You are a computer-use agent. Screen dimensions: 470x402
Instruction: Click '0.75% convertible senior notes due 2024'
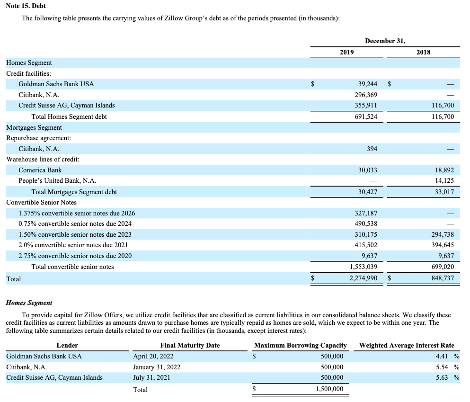pyautogui.click(x=75, y=223)
